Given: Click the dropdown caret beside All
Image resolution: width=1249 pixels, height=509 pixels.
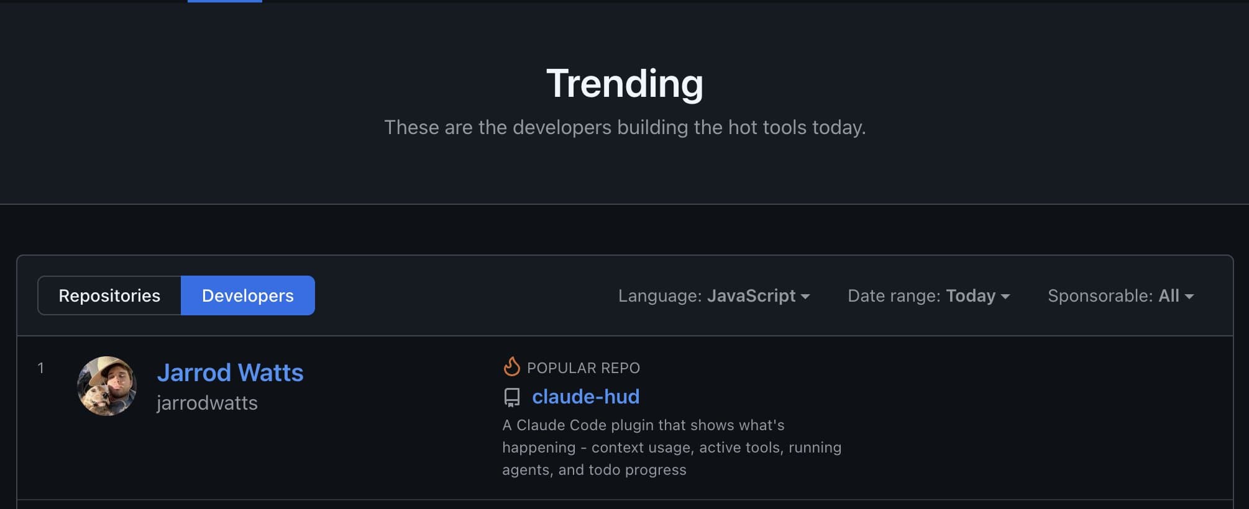Looking at the screenshot, I should (x=1188, y=297).
